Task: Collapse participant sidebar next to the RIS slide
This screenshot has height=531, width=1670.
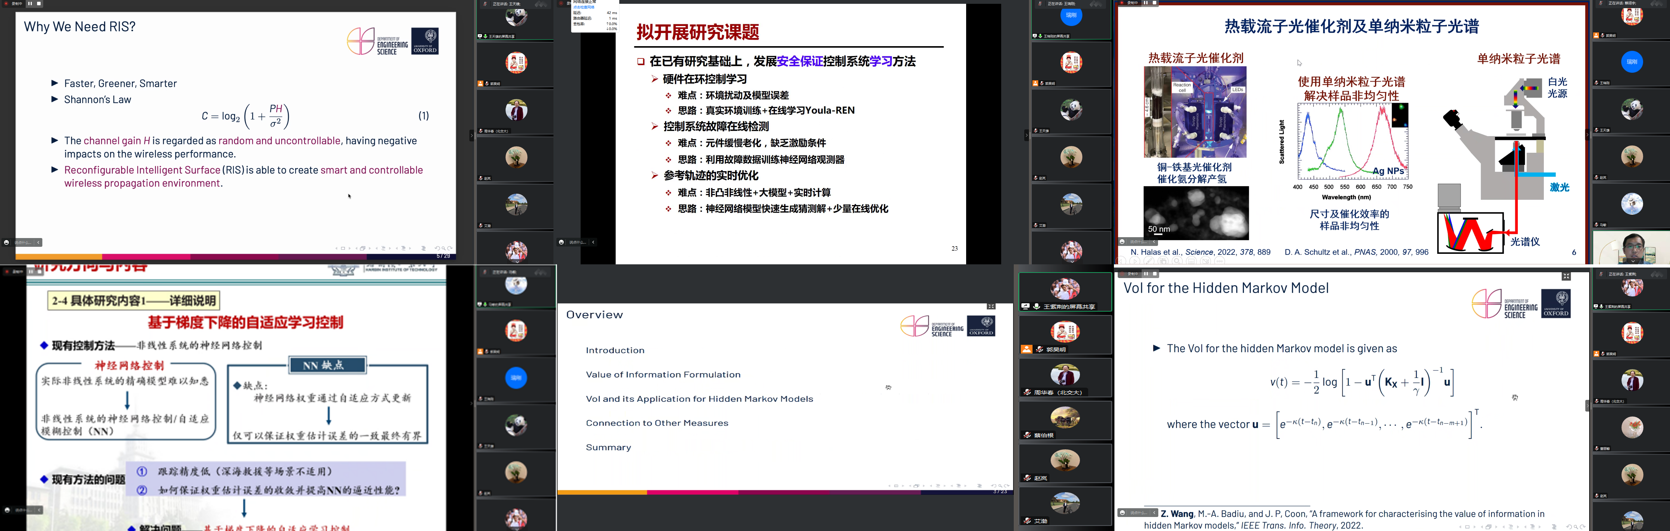Action: click(471, 135)
